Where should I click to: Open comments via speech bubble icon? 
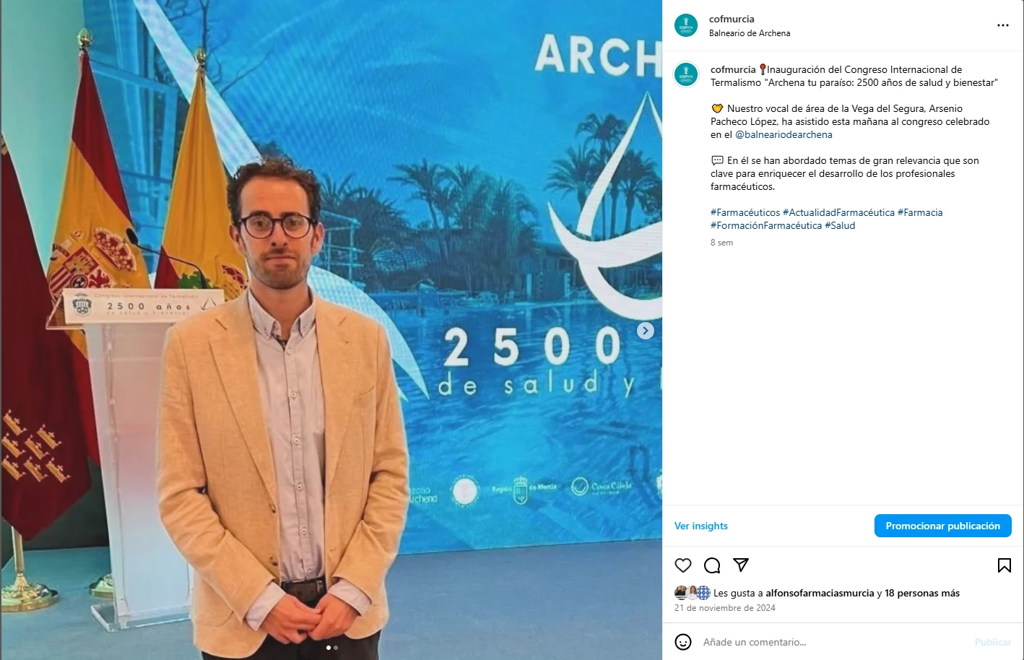point(712,565)
